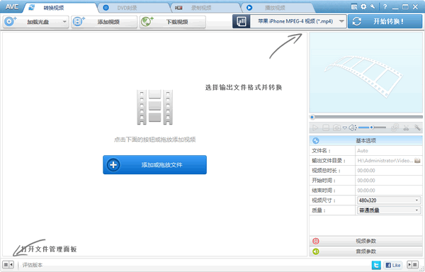This screenshot has height=272, width=425.
Task: Open the 质量 普通质量 dropdown
Action: click(389, 210)
